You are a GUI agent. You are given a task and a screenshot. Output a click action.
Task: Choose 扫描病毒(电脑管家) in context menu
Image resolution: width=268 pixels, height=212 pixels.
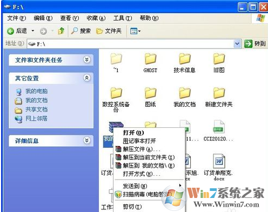point(149,194)
